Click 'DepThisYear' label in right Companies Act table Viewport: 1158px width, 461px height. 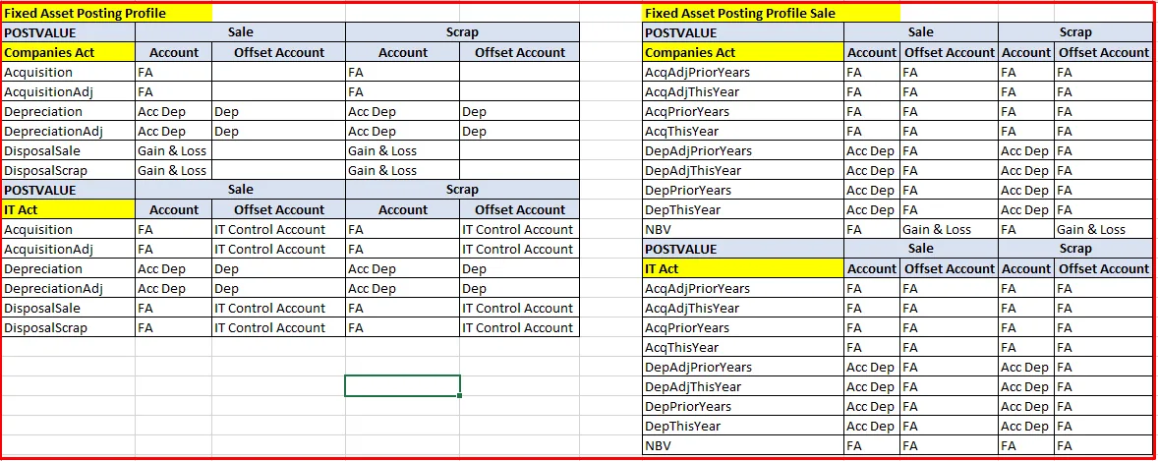[x=682, y=209]
